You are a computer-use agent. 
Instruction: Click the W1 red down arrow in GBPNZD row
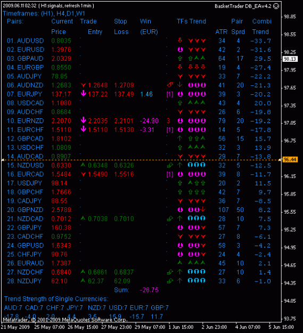[x=203, y=209]
